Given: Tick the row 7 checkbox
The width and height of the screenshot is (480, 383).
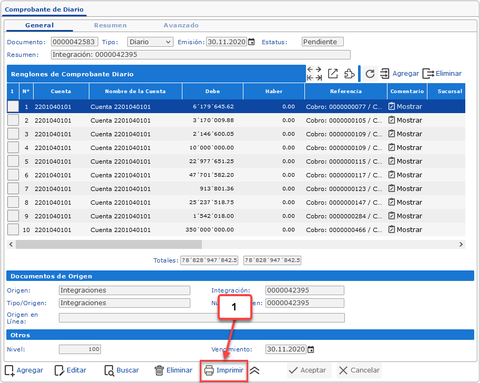Looking at the screenshot, I should tap(13, 188).
